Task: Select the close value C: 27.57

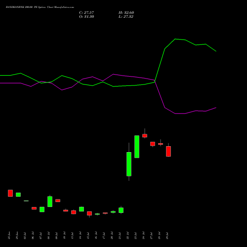Action: (x=86, y=13)
